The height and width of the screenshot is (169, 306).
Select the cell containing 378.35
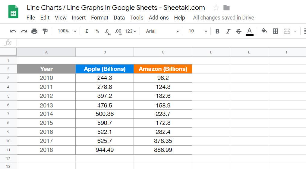(x=163, y=141)
